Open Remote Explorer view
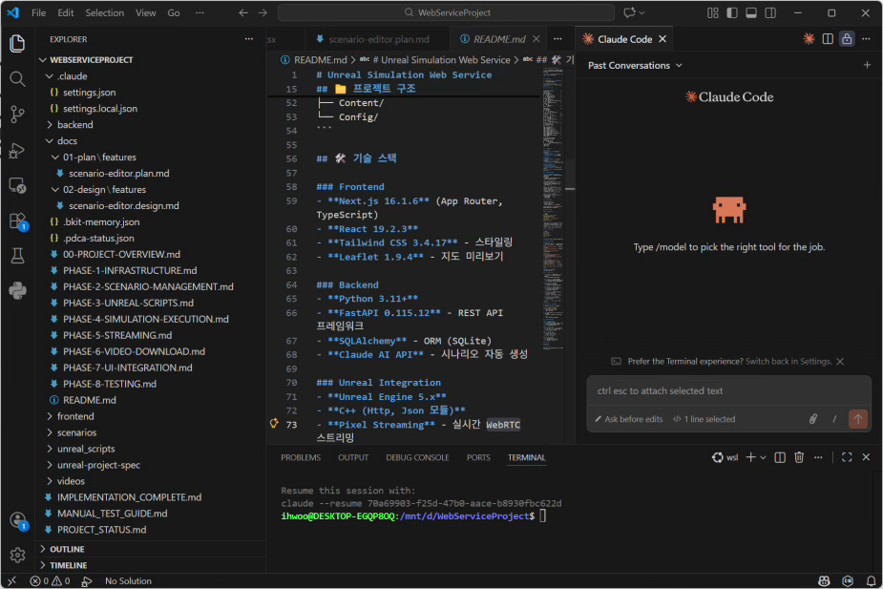 tap(17, 185)
